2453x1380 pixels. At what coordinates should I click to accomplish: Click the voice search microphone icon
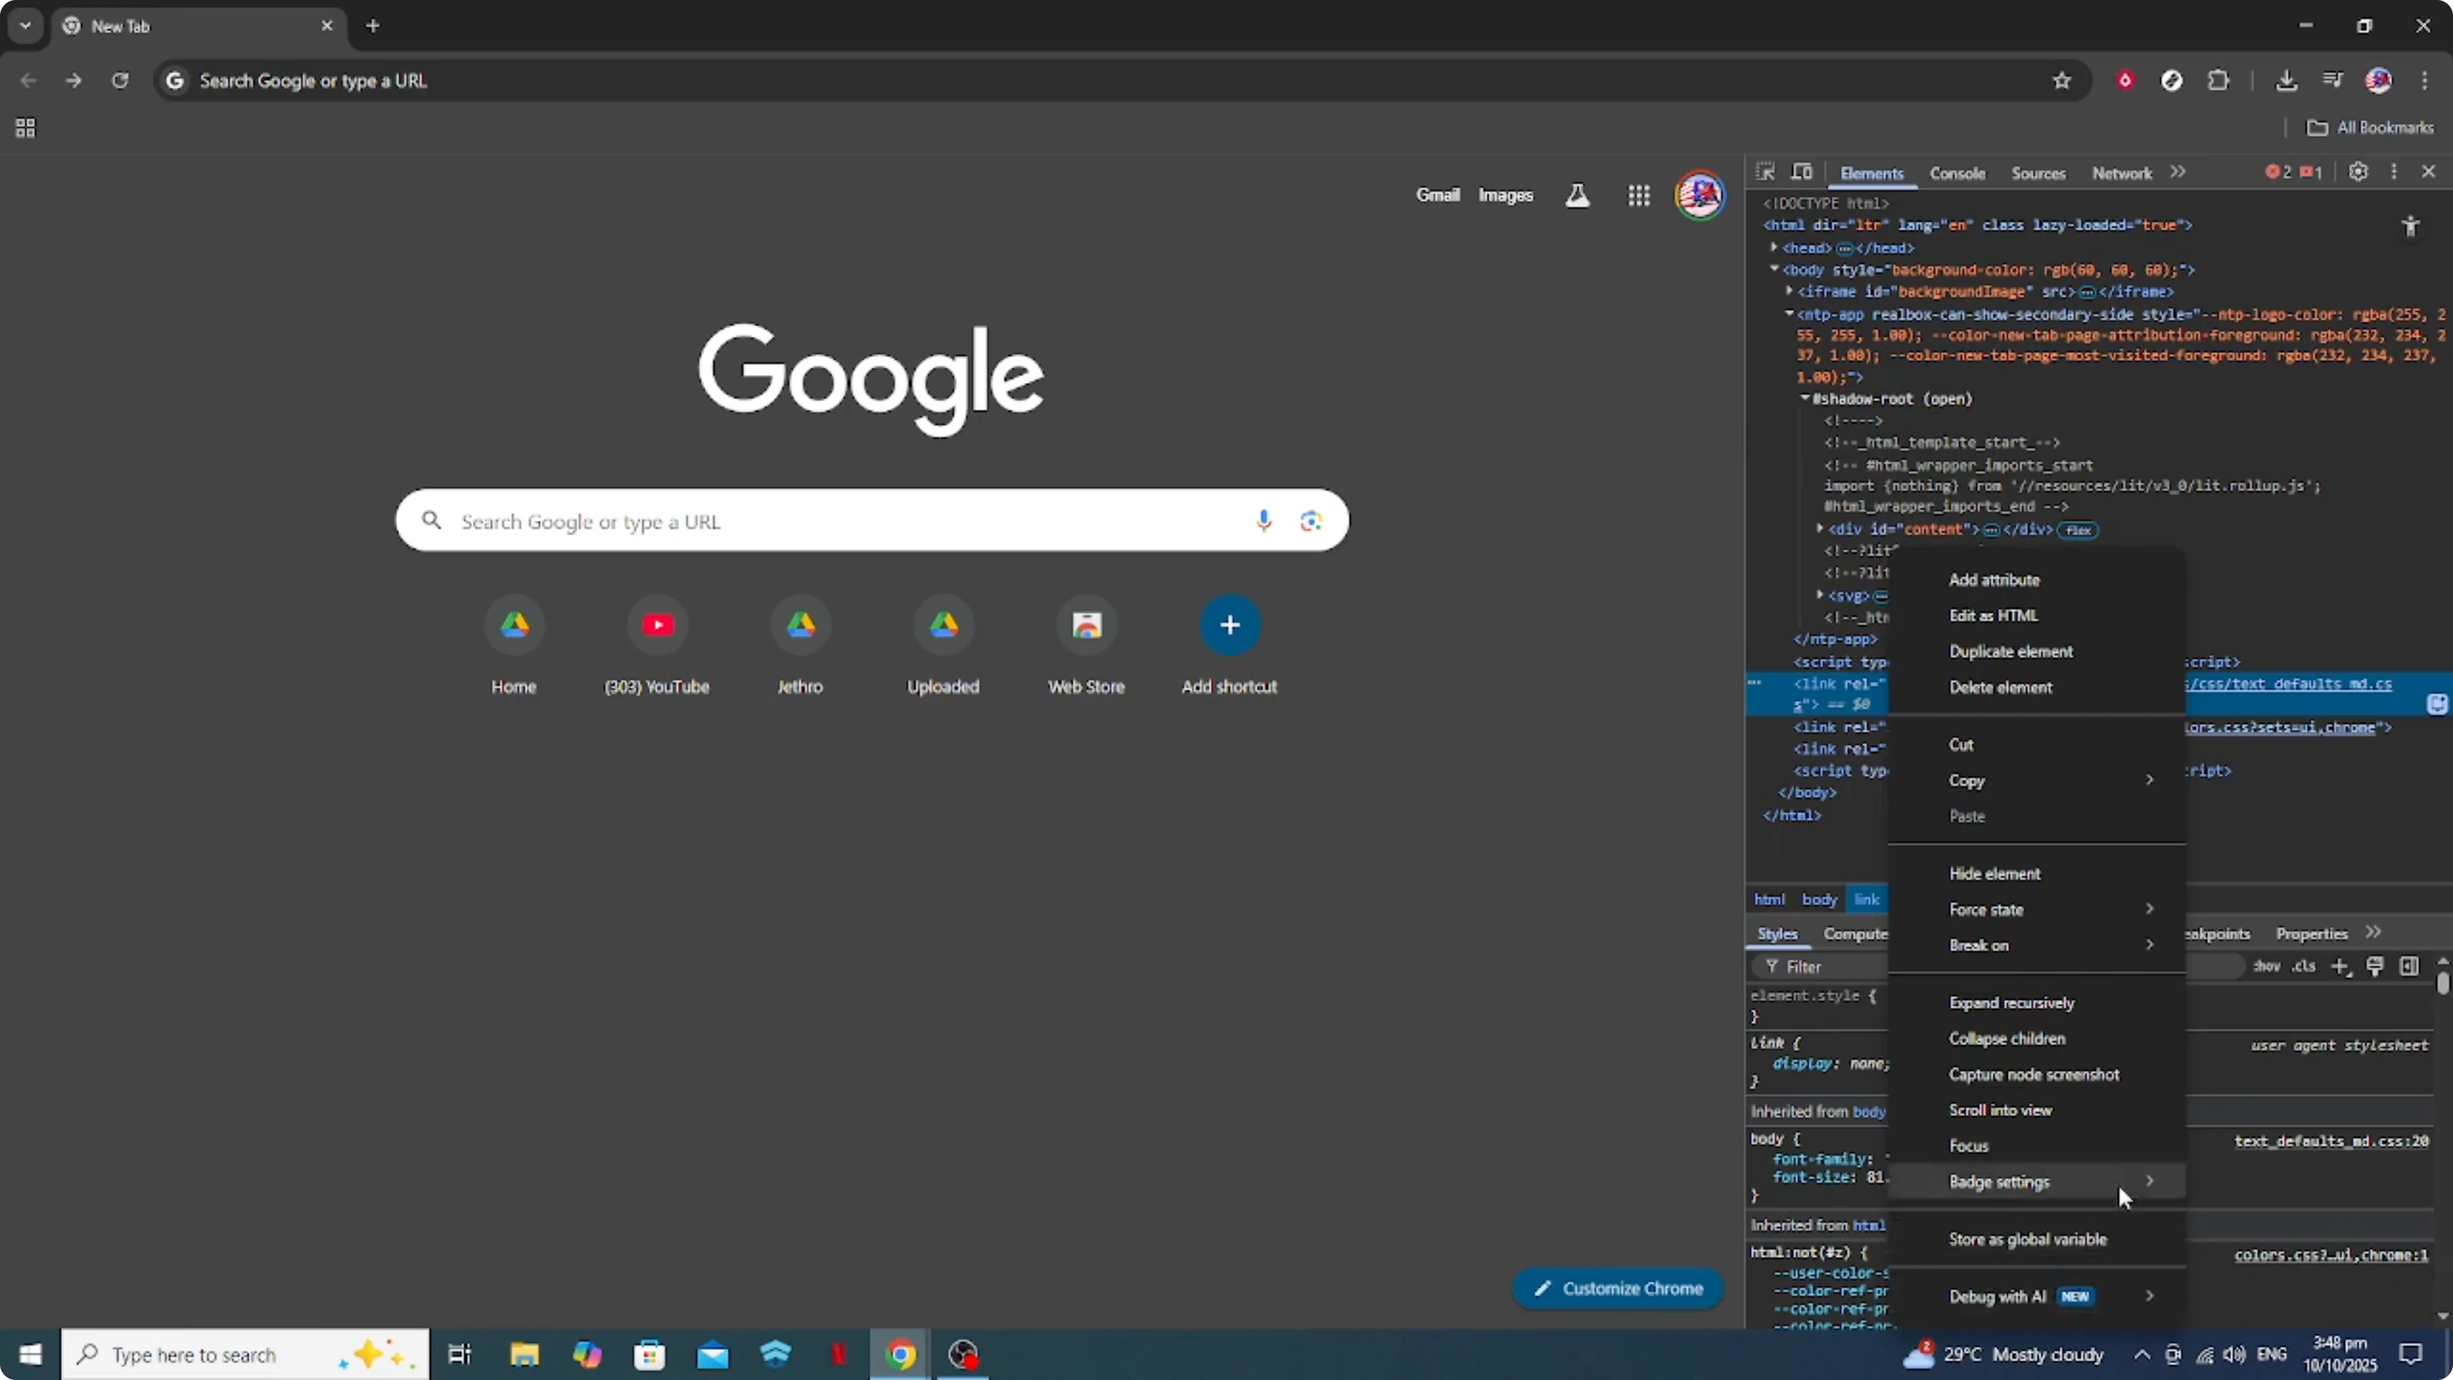tap(1264, 520)
